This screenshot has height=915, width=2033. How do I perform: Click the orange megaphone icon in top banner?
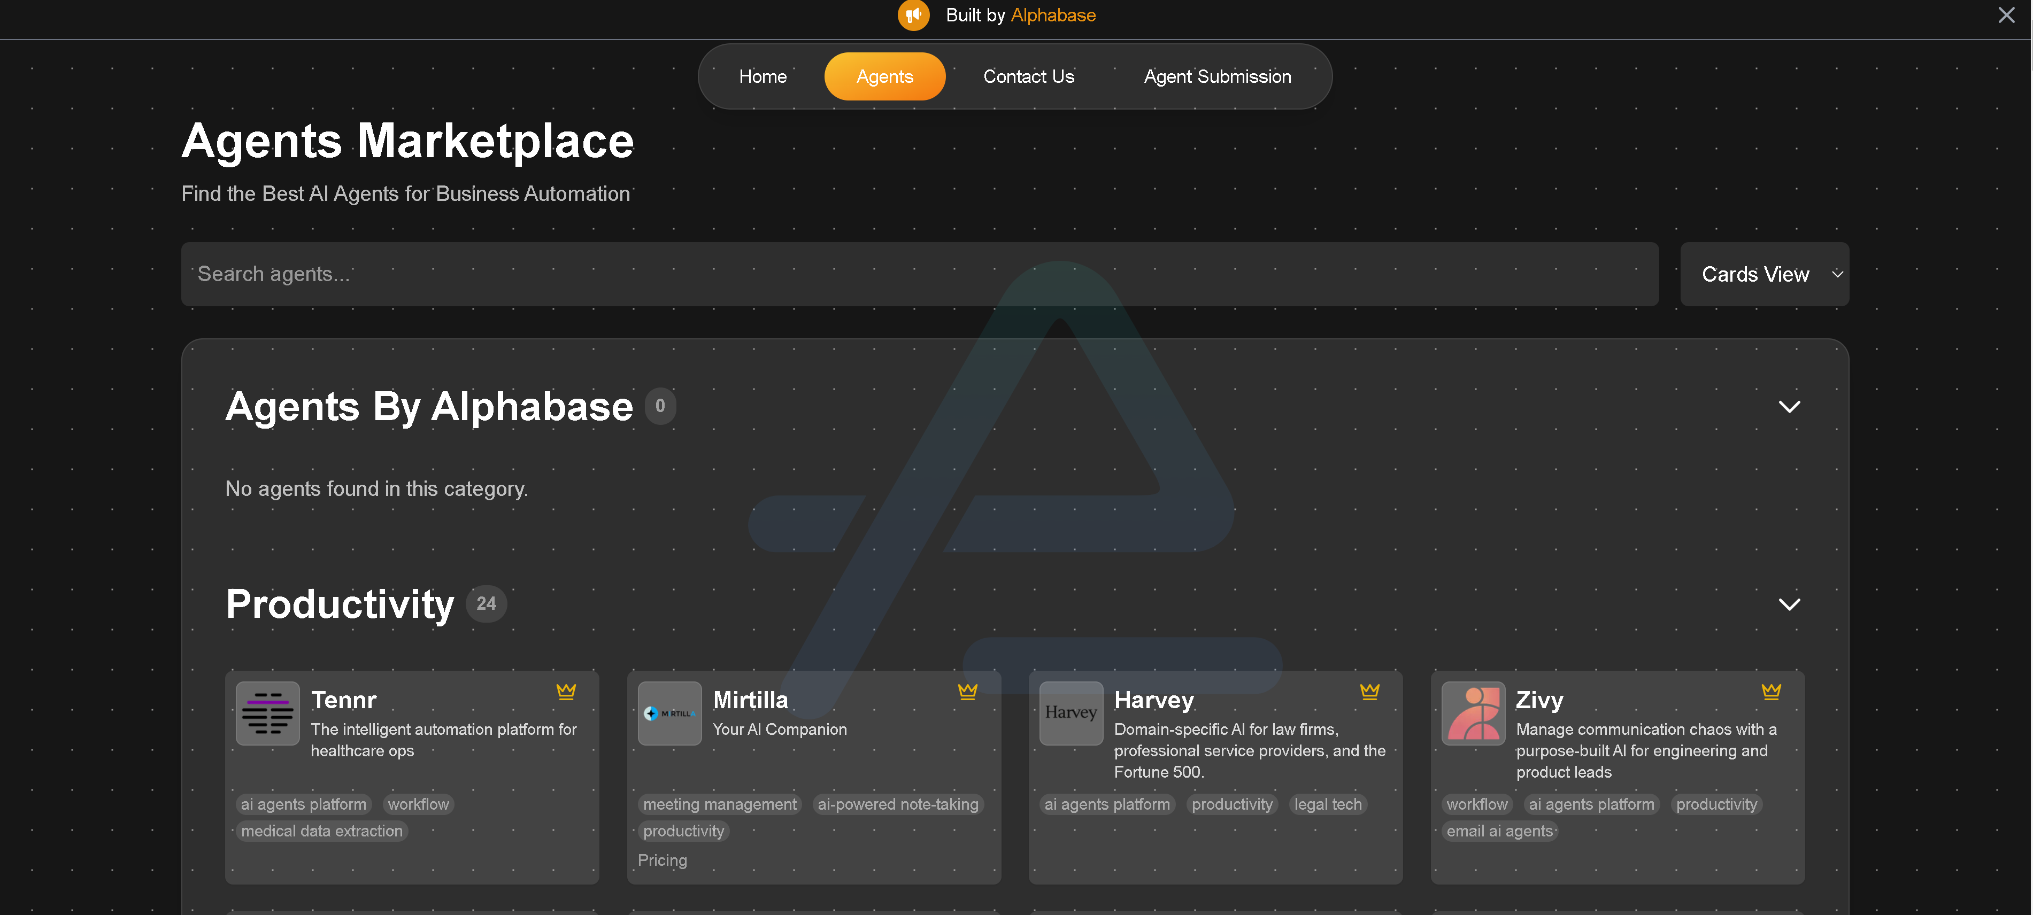pyautogui.click(x=913, y=15)
